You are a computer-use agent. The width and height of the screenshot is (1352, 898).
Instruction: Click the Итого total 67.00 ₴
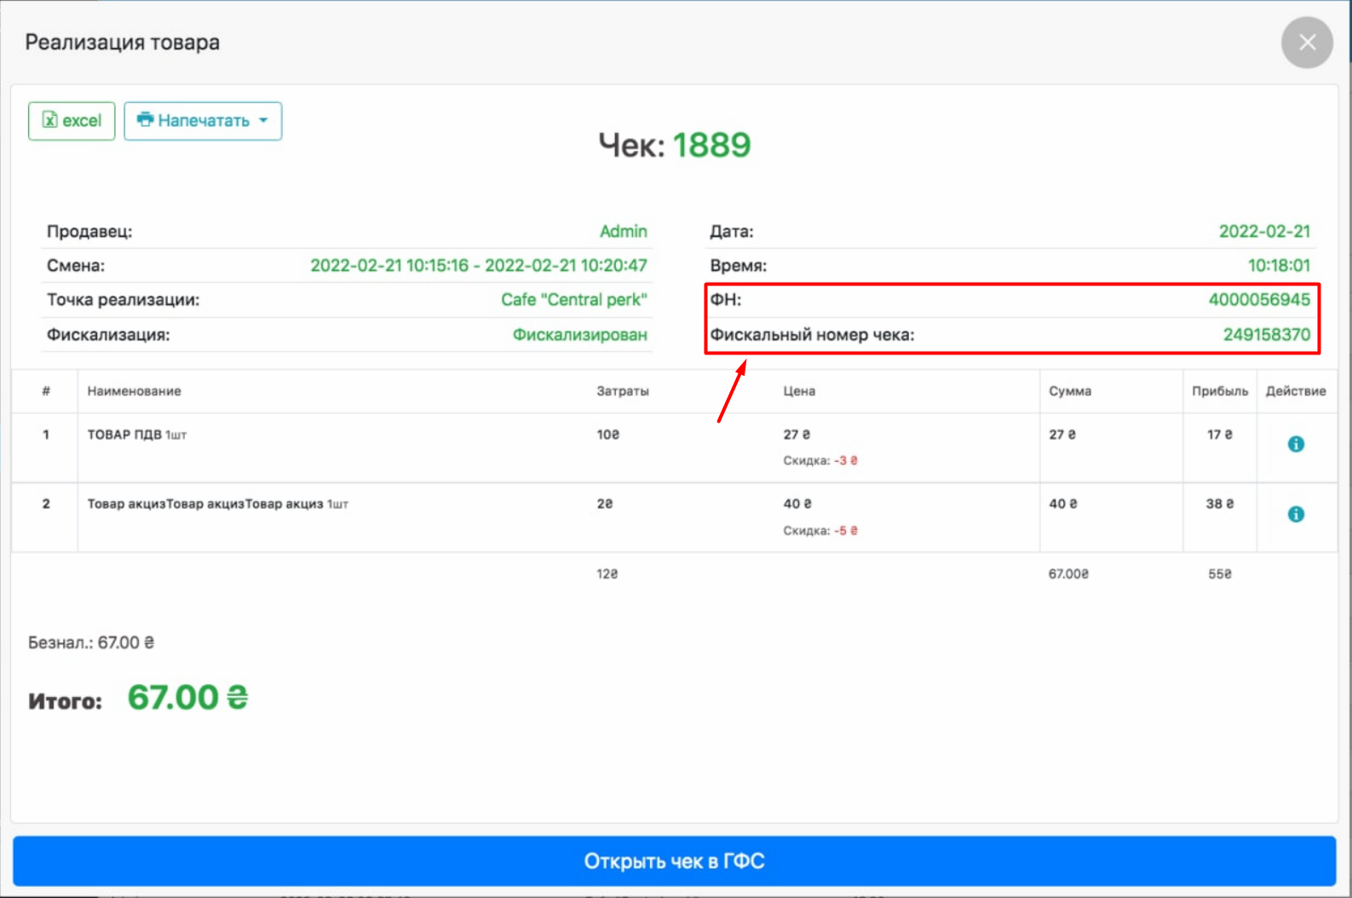pyautogui.click(x=187, y=698)
